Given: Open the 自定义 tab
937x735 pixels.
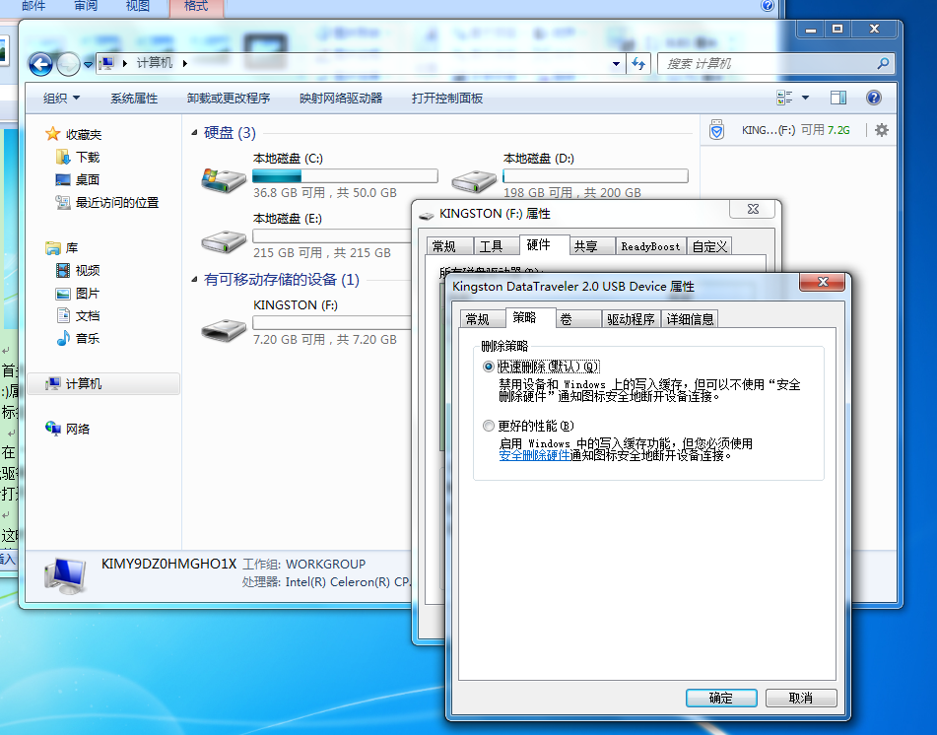Looking at the screenshot, I should click(x=709, y=246).
